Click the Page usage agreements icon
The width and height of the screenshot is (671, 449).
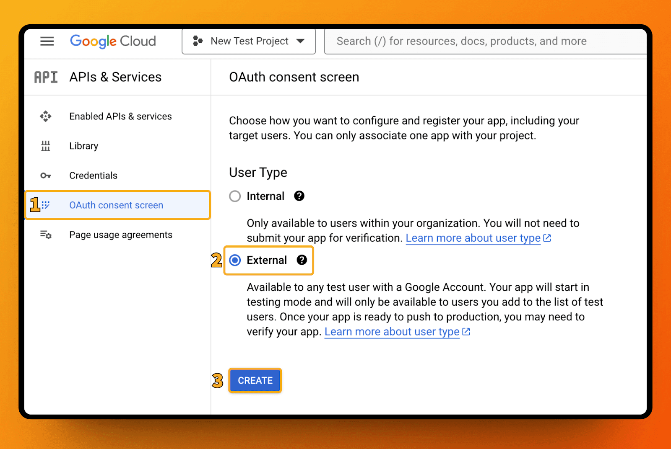tap(46, 235)
